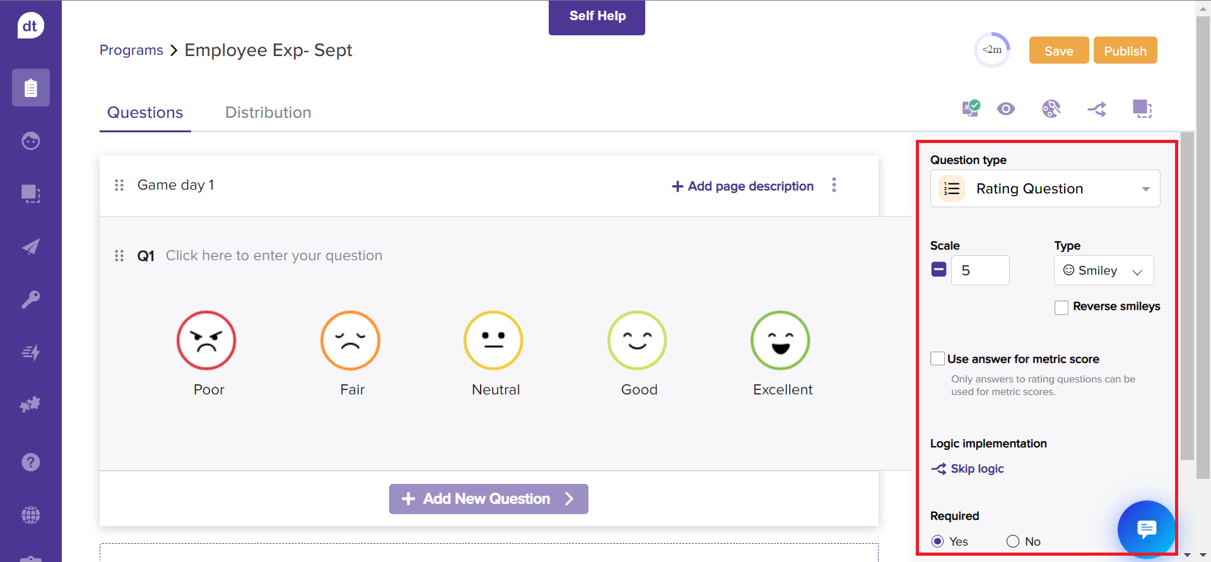1211x562 pixels.
Task: Enable the Reverse smileys checkbox
Action: click(1062, 307)
